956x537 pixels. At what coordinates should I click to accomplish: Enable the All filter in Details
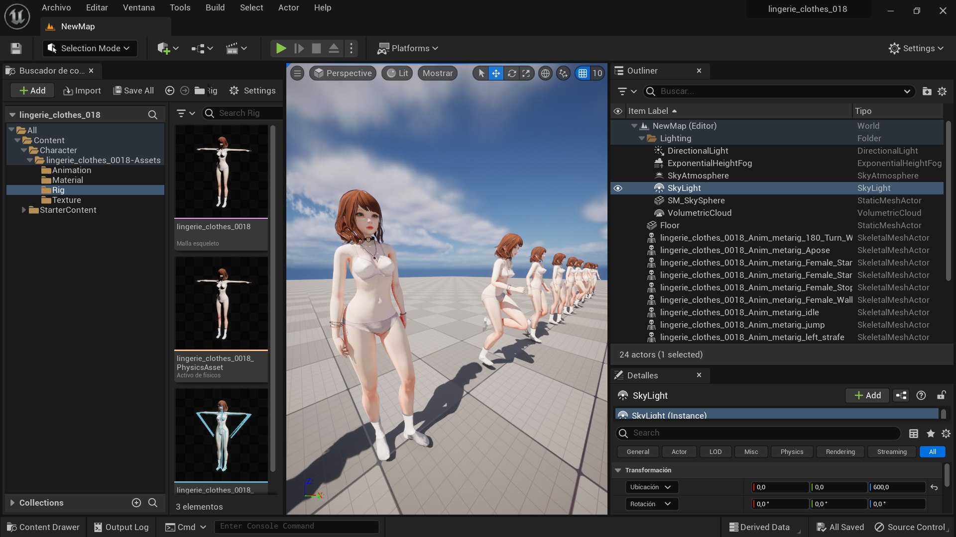pyautogui.click(x=933, y=451)
